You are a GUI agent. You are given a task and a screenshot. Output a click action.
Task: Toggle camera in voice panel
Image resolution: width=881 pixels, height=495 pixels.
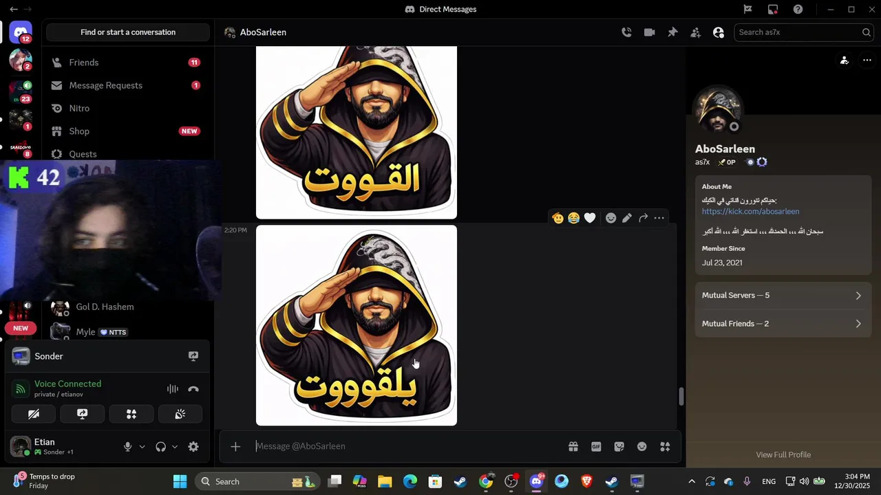(34, 414)
